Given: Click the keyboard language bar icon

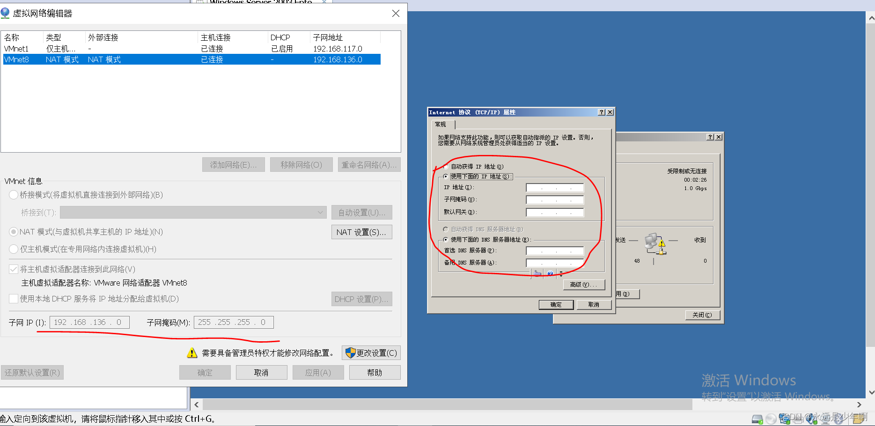Looking at the screenshot, I should point(537,274).
